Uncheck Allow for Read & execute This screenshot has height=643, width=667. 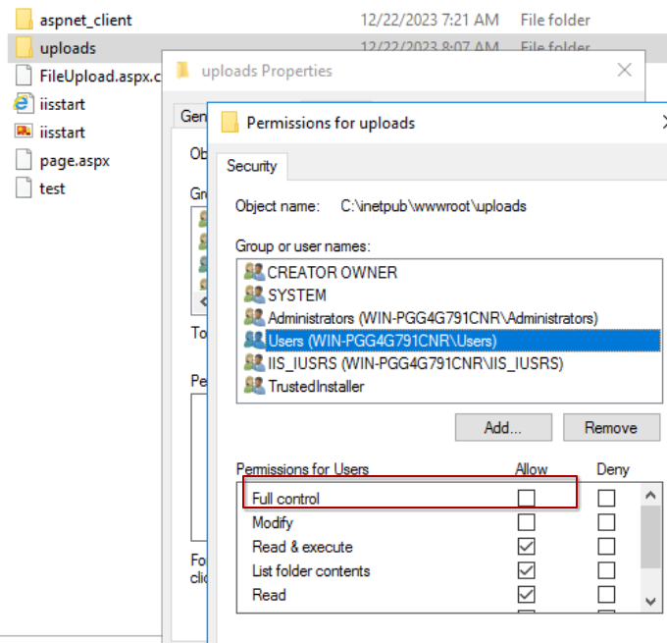tap(527, 547)
